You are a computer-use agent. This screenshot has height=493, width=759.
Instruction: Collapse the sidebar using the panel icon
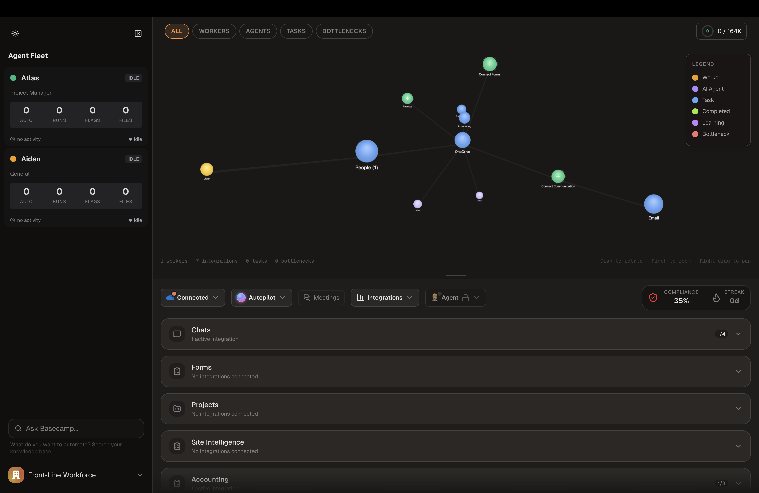point(138,33)
